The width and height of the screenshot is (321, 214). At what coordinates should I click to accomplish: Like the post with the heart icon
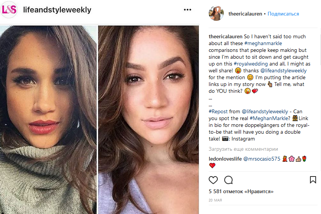pyautogui.click(x=214, y=180)
